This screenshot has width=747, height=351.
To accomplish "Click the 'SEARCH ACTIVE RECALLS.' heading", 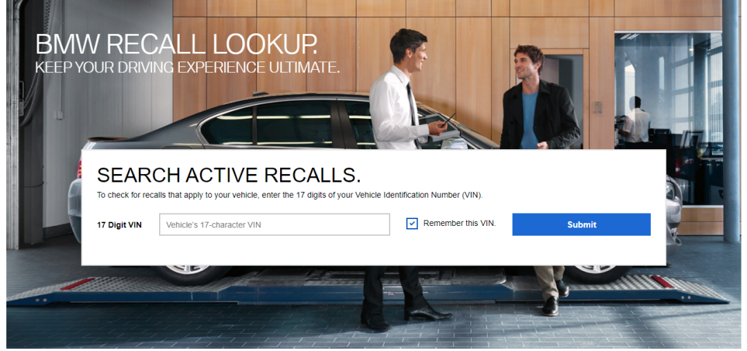I will click(x=229, y=175).
